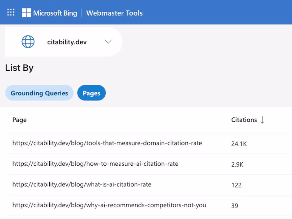Click the globe site icon
292x219 pixels.
pyautogui.click(x=28, y=42)
